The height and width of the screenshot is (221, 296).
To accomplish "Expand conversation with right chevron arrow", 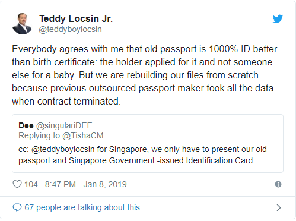I will click(x=279, y=207).
